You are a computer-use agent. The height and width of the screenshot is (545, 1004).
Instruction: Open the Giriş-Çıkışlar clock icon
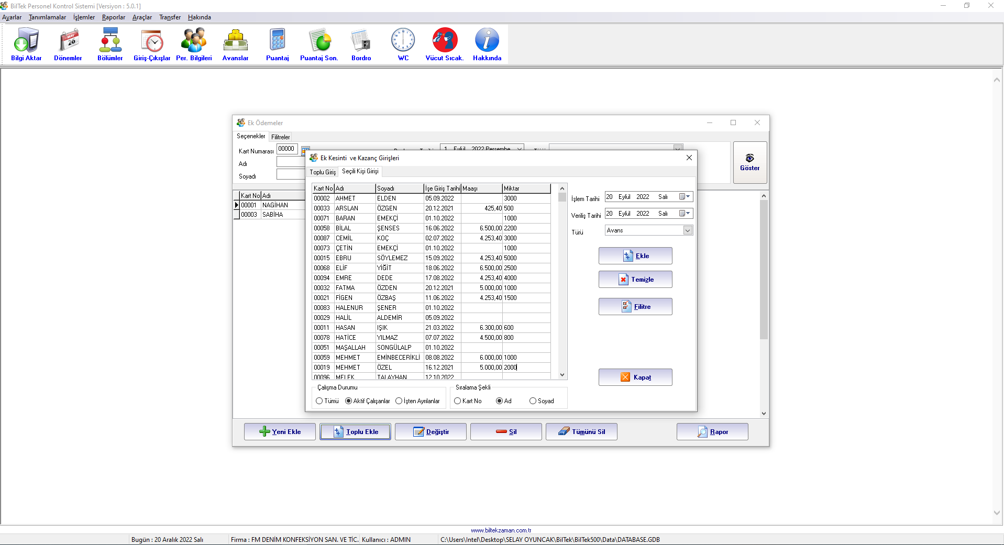[152, 45]
